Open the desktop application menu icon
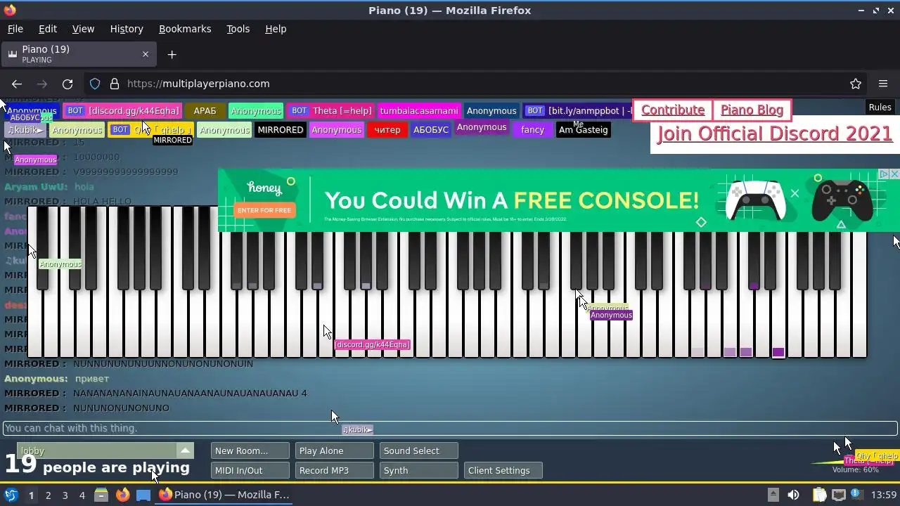The width and height of the screenshot is (900, 506). click(x=11, y=495)
